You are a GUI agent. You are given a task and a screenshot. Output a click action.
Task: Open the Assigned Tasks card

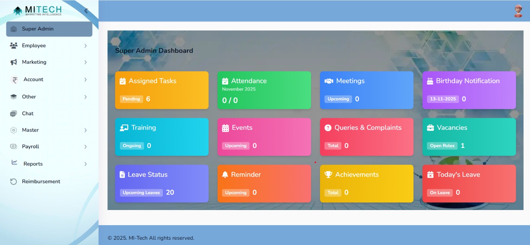point(162,90)
